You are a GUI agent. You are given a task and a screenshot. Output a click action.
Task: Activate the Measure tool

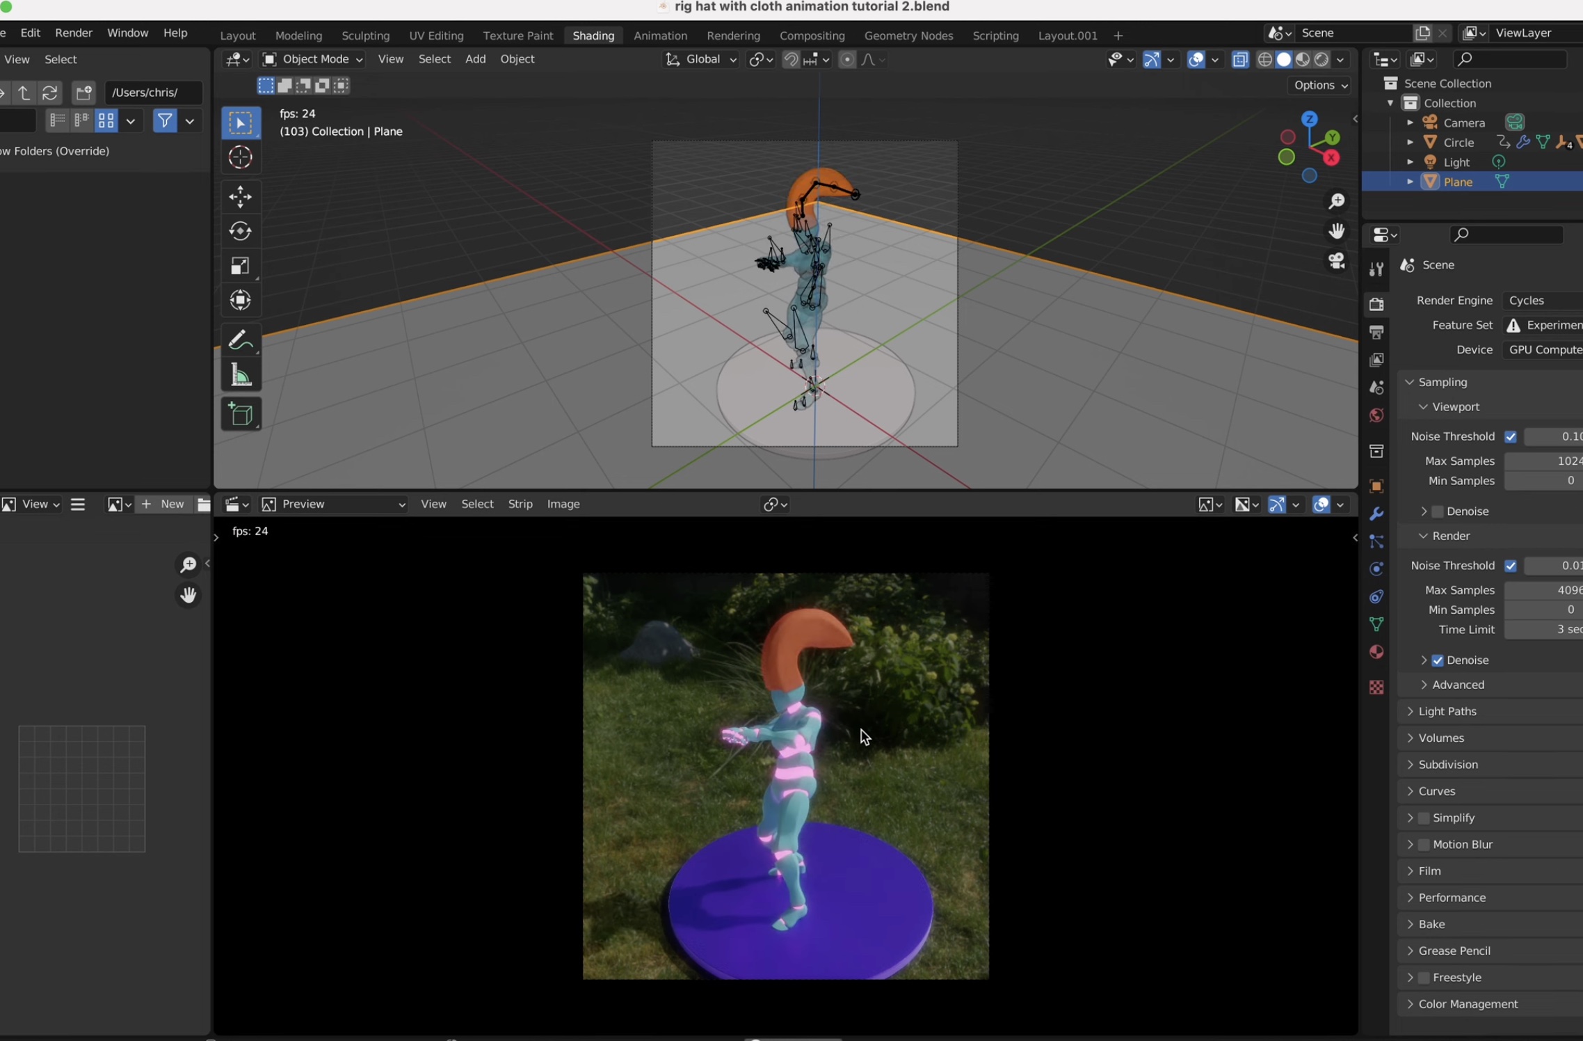pos(240,374)
